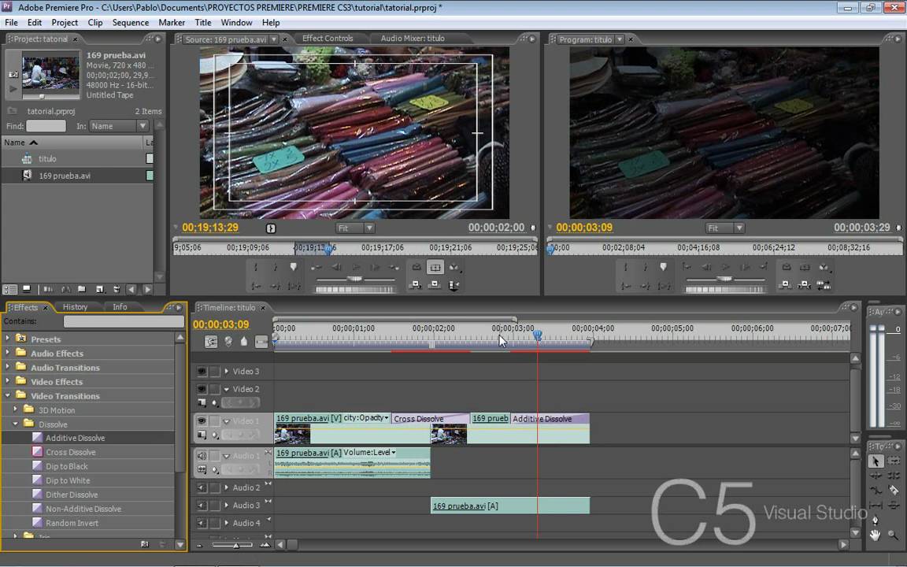Select the Ripple Edit tool
This screenshot has height=567, width=907.
(876, 476)
